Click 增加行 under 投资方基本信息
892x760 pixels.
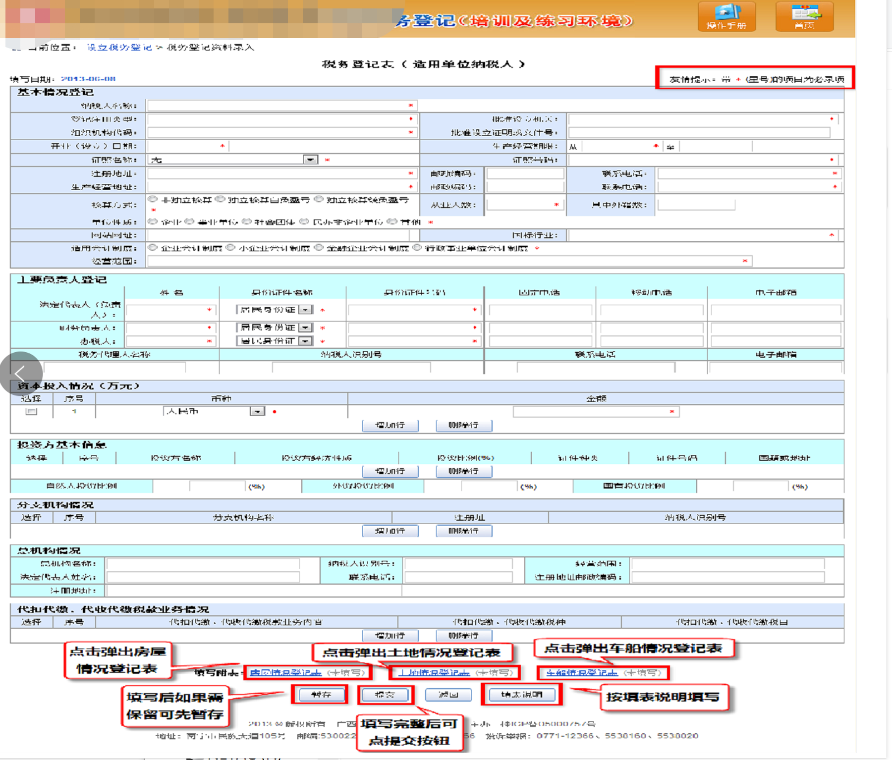(x=390, y=471)
